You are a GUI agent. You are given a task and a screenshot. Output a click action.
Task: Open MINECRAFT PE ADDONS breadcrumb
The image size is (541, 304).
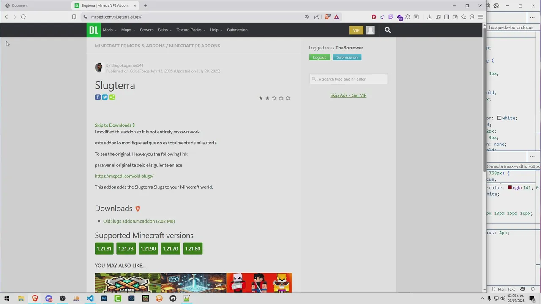point(194,46)
